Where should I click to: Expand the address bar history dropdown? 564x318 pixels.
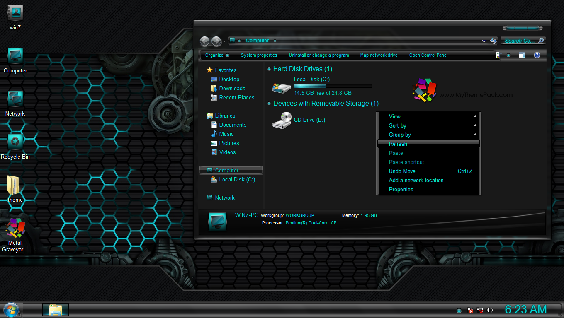point(484,41)
